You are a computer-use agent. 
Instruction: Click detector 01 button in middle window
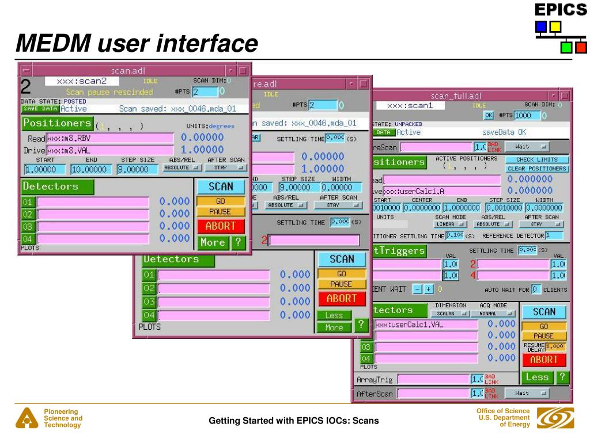(149, 275)
